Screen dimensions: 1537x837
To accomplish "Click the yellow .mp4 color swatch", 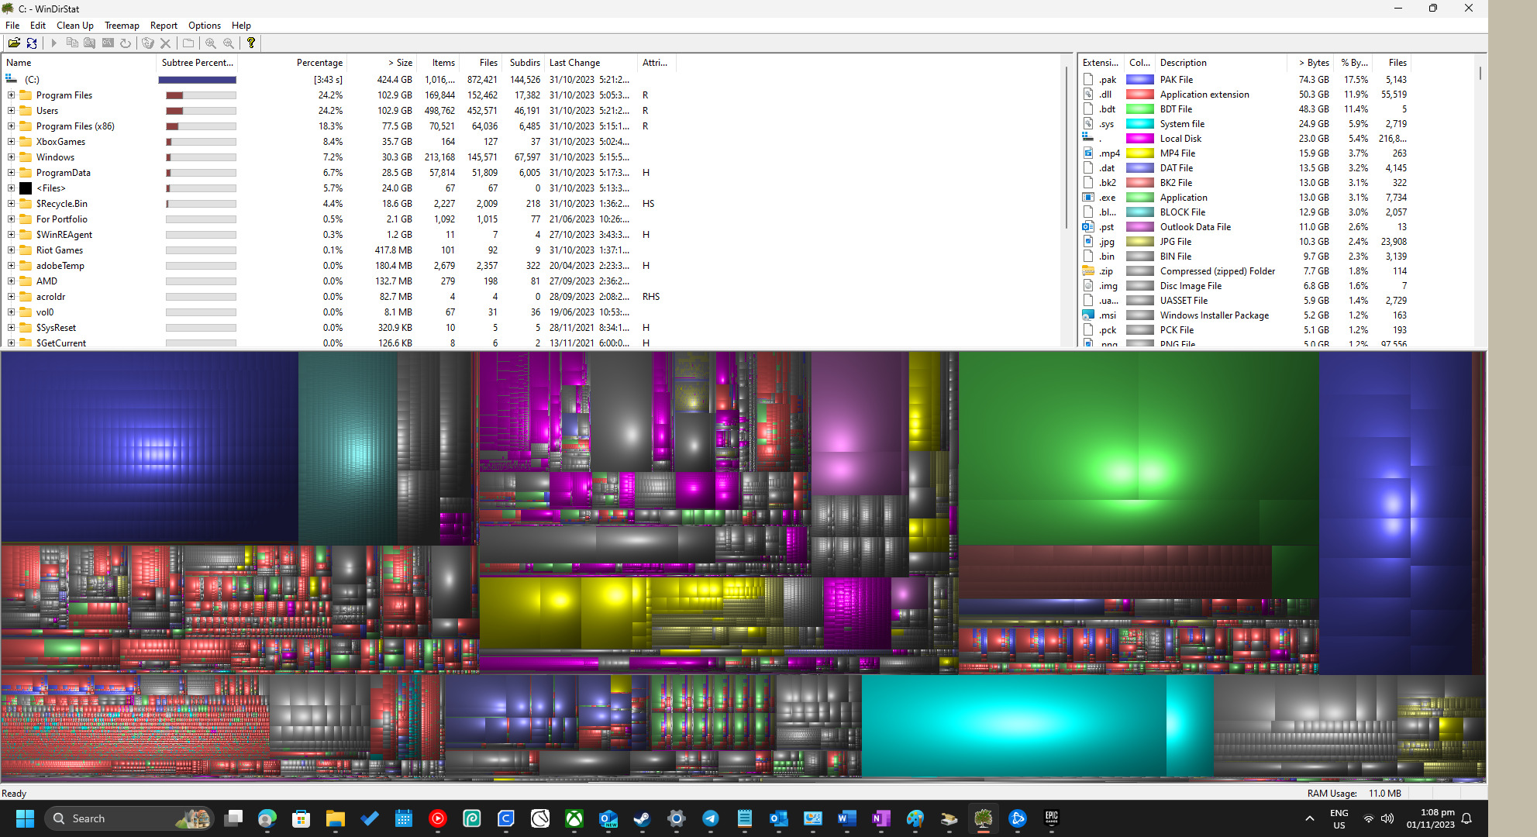I will 1140,153.
